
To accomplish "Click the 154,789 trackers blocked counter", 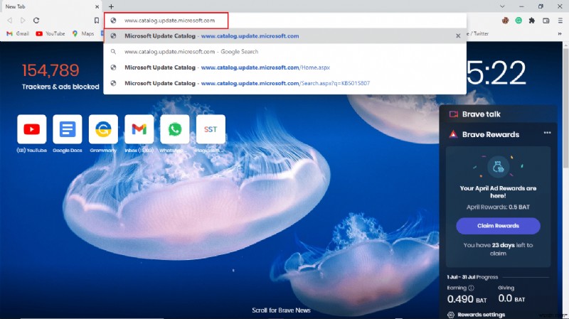I will pos(50,70).
